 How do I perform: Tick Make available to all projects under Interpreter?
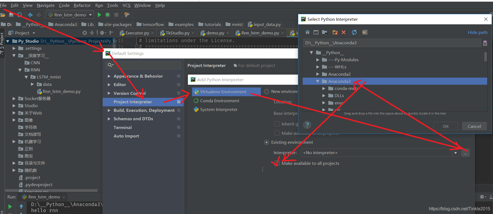pos(277,163)
